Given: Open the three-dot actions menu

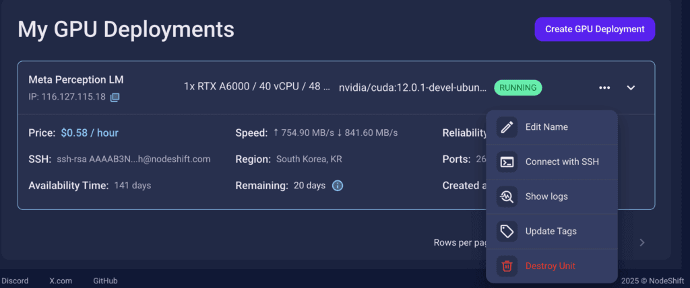Looking at the screenshot, I should point(604,88).
